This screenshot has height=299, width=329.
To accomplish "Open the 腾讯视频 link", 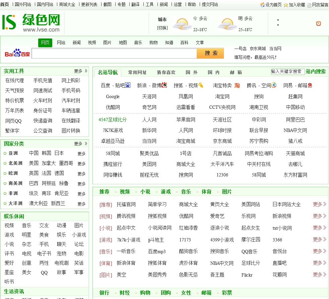I will point(126,216).
